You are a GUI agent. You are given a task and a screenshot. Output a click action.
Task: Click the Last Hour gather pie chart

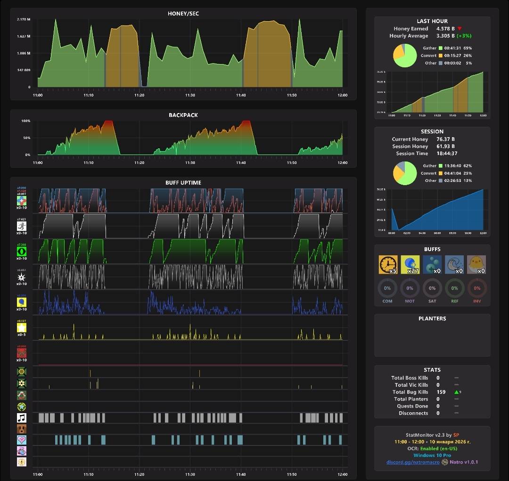tap(405, 56)
